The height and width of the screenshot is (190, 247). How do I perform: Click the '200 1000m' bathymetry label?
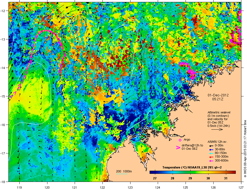124,171
